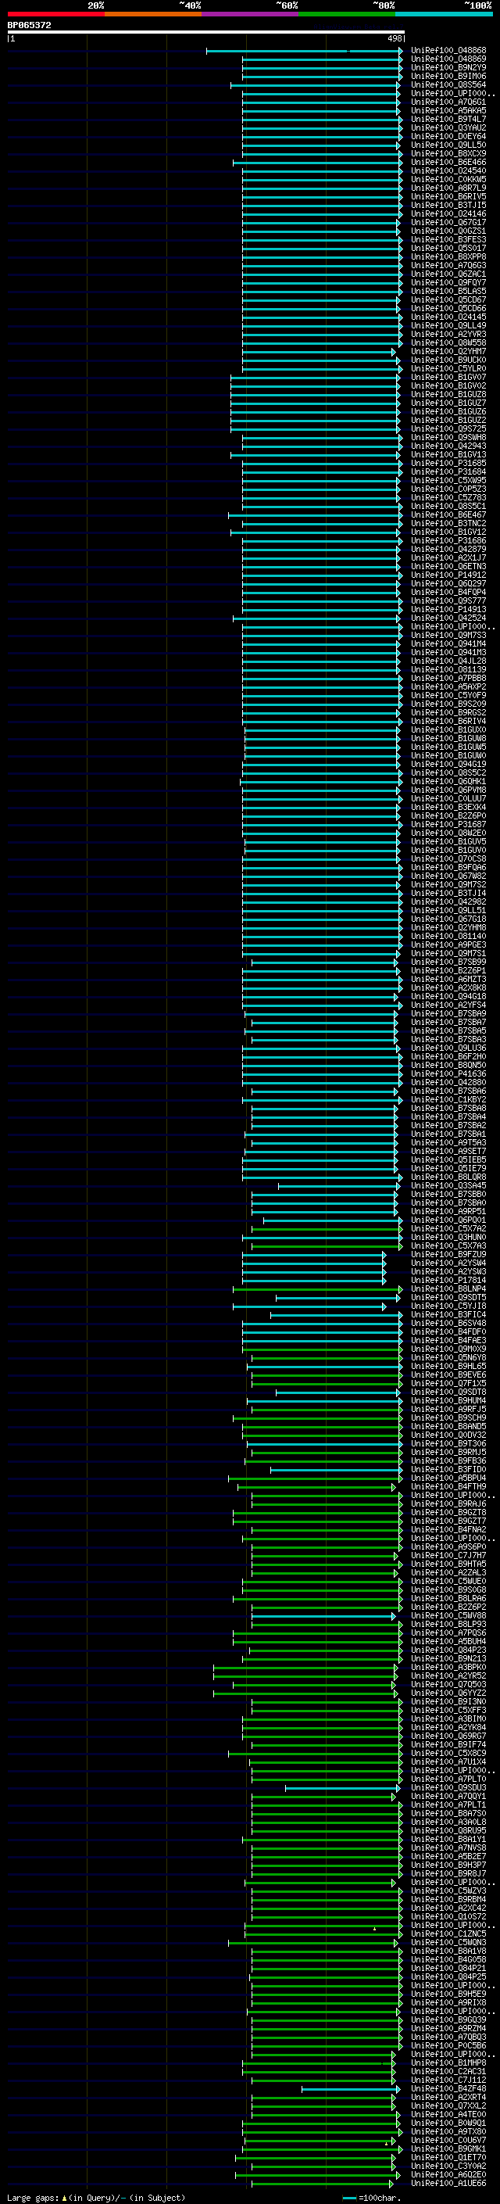
Task: Choose hit UniRef100_O24540
Action: (448, 171)
